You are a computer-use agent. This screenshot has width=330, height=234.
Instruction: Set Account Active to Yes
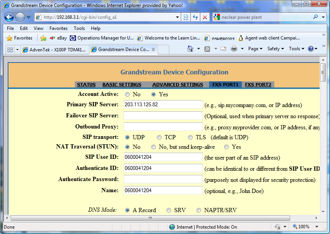(153, 94)
